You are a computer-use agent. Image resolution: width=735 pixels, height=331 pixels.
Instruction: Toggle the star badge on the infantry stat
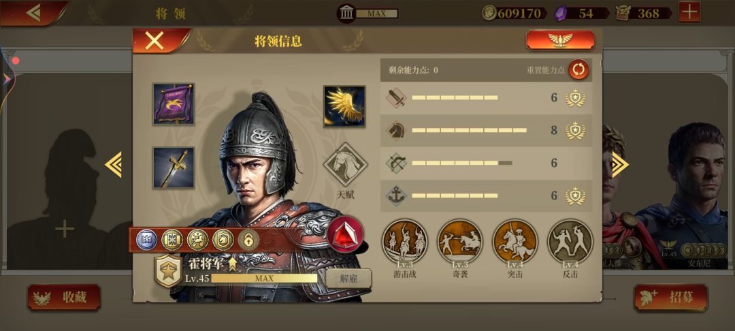pyautogui.click(x=575, y=98)
